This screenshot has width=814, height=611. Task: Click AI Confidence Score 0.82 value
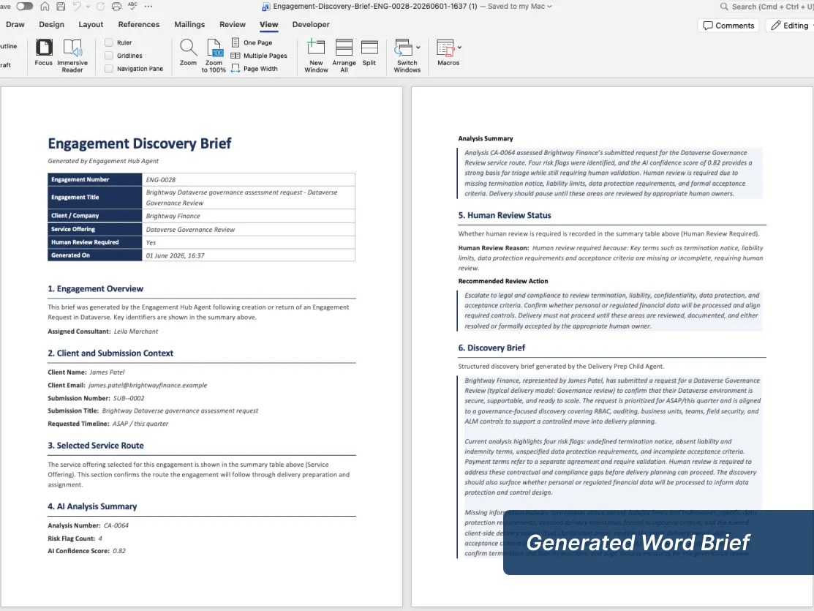pos(119,551)
